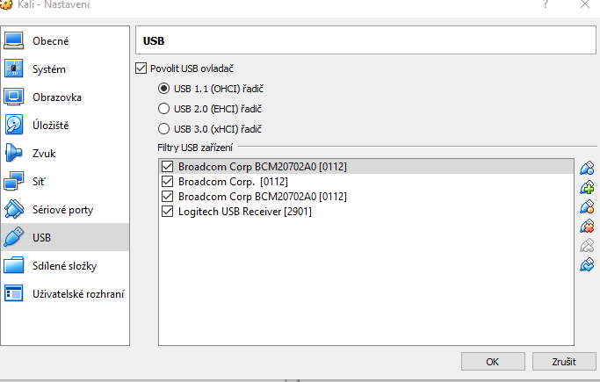
Task: Select USB 3.0 (xHCI) řadič
Action: (x=163, y=129)
